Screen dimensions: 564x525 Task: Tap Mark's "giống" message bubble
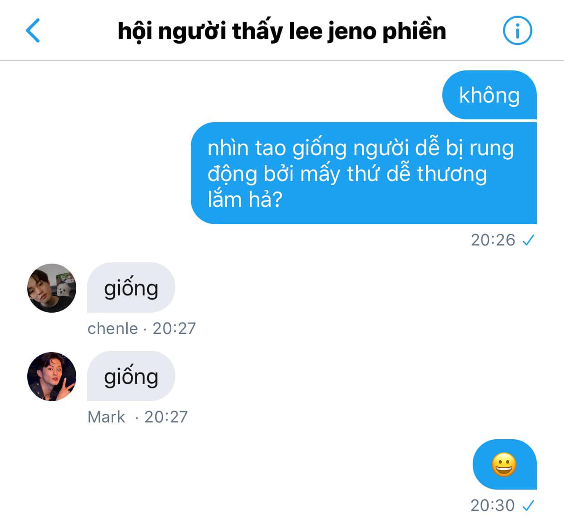(x=131, y=376)
